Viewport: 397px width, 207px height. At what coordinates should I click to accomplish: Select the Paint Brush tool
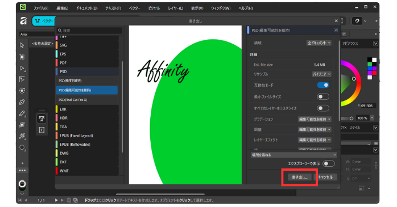pyautogui.click(x=22, y=136)
